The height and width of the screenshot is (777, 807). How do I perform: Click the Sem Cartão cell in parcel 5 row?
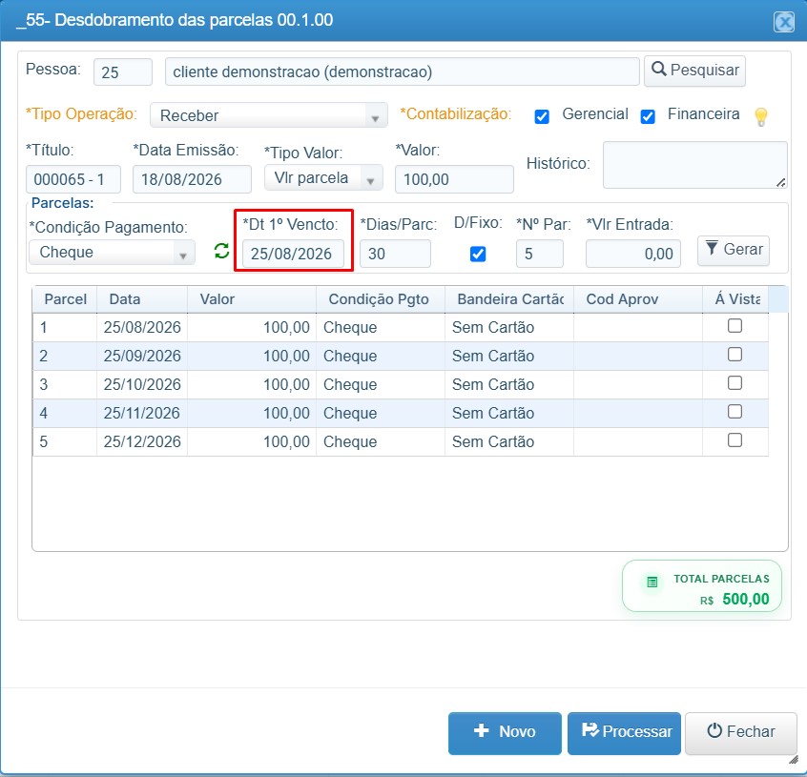(509, 441)
